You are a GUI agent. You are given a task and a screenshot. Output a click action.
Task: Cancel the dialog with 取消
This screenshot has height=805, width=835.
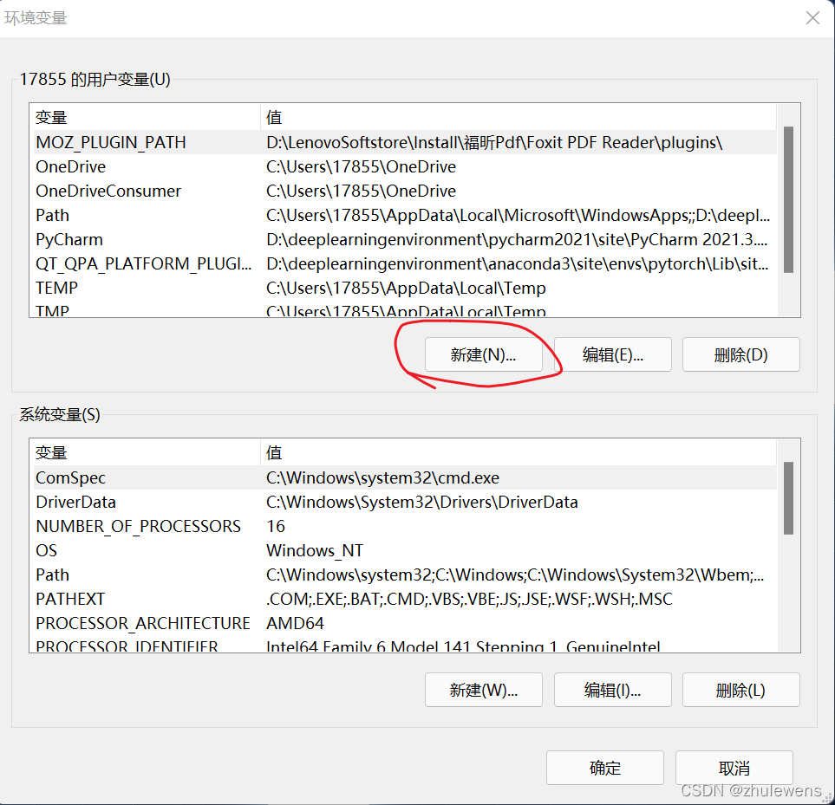tap(734, 768)
